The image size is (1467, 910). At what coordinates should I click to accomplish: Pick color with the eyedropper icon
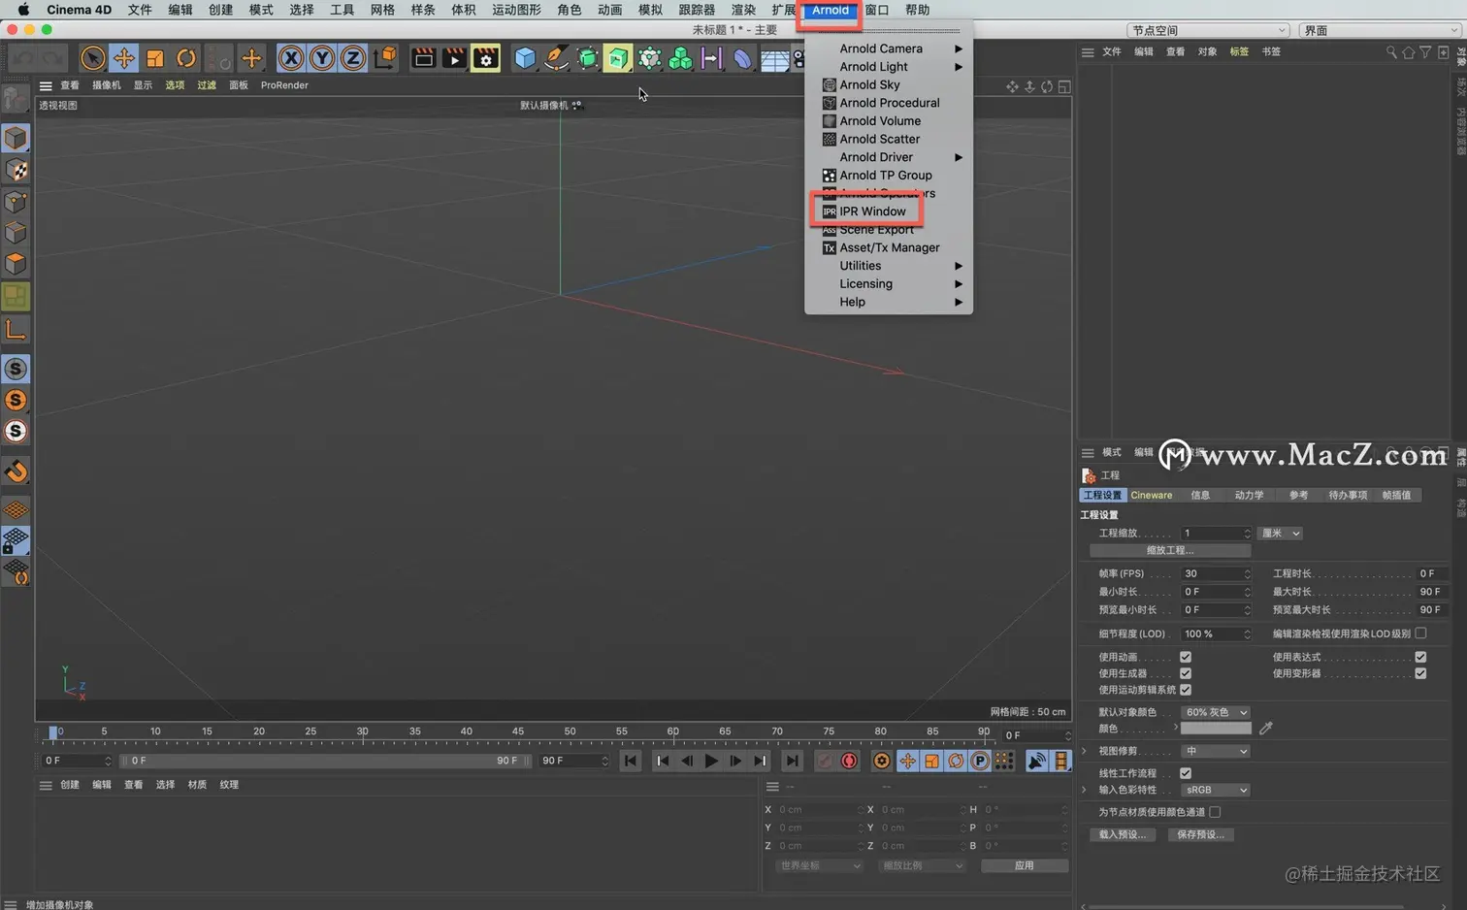tap(1265, 728)
